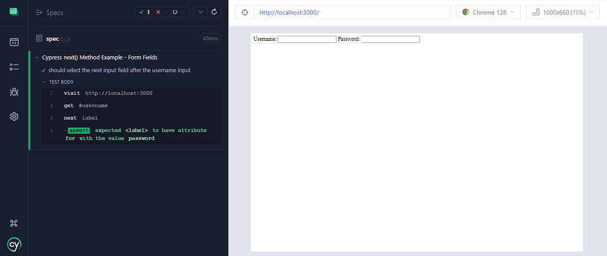This screenshot has width=607, height=256.
Task: Focus the Username input field
Action: (x=307, y=39)
